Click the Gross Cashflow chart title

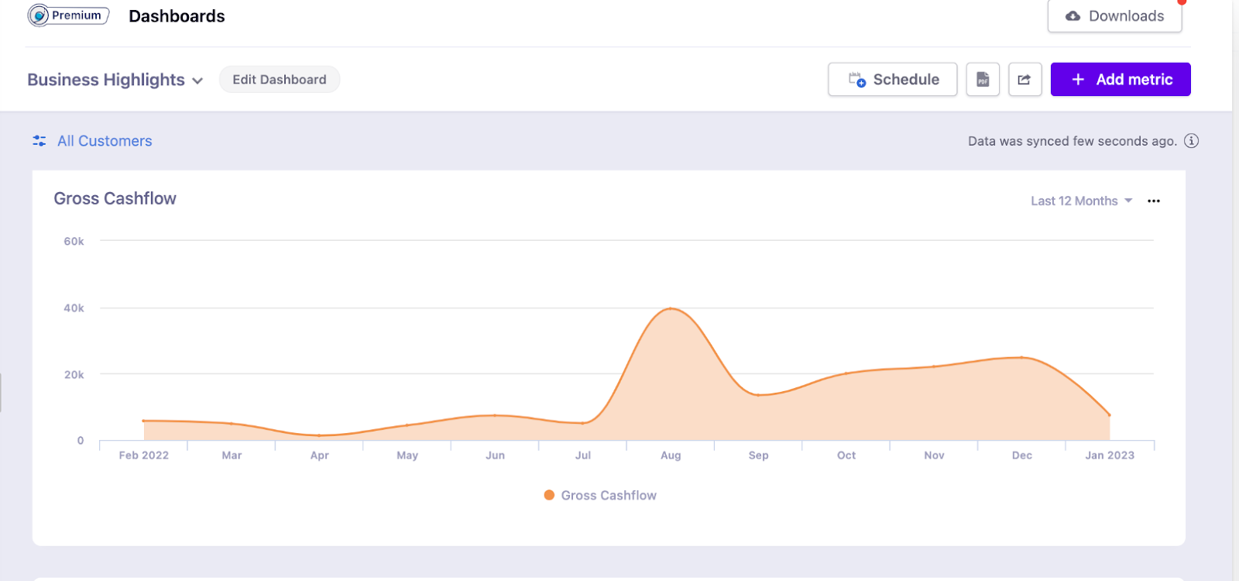(x=115, y=199)
